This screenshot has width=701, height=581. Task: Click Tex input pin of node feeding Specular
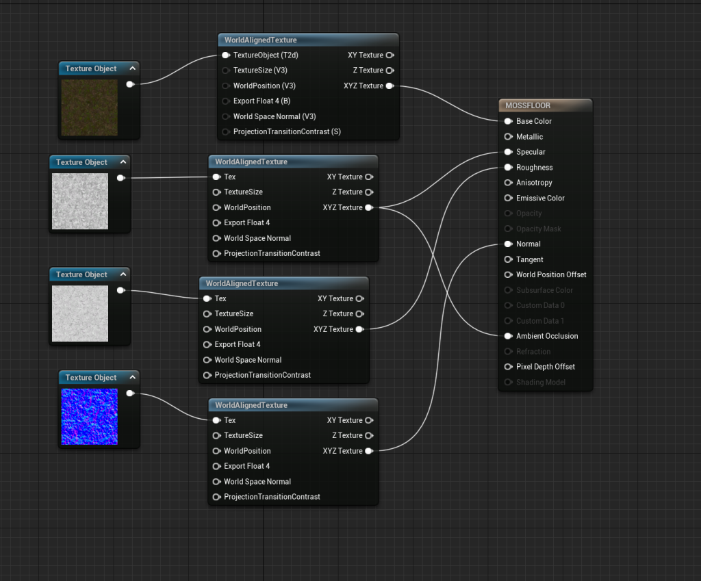217,177
